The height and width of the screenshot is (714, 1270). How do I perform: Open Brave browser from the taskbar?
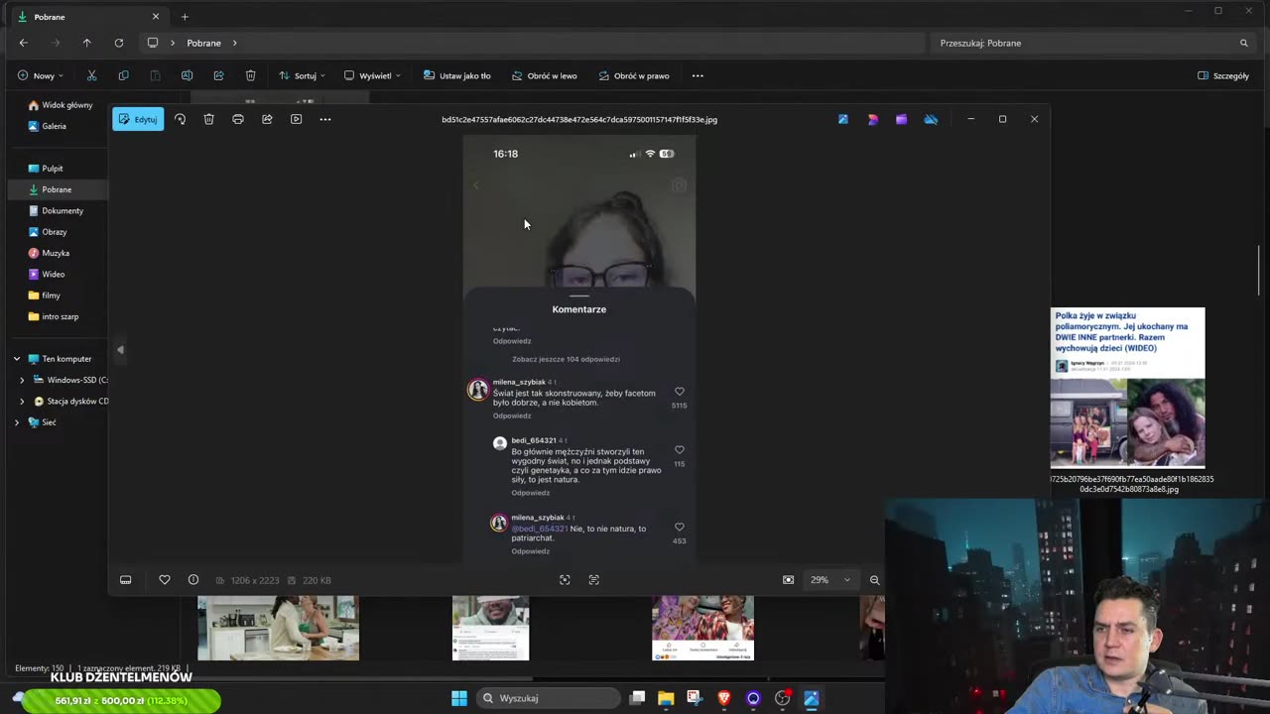pos(724,698)
